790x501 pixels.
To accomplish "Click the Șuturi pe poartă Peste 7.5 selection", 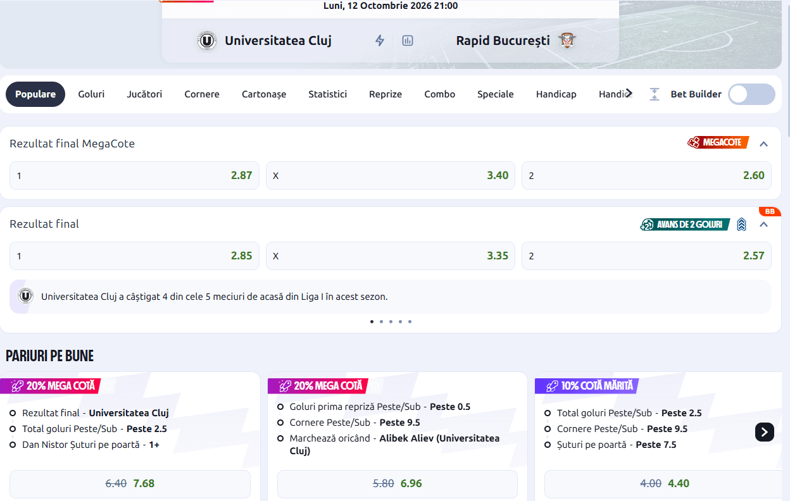I will [x=617, y=445].
